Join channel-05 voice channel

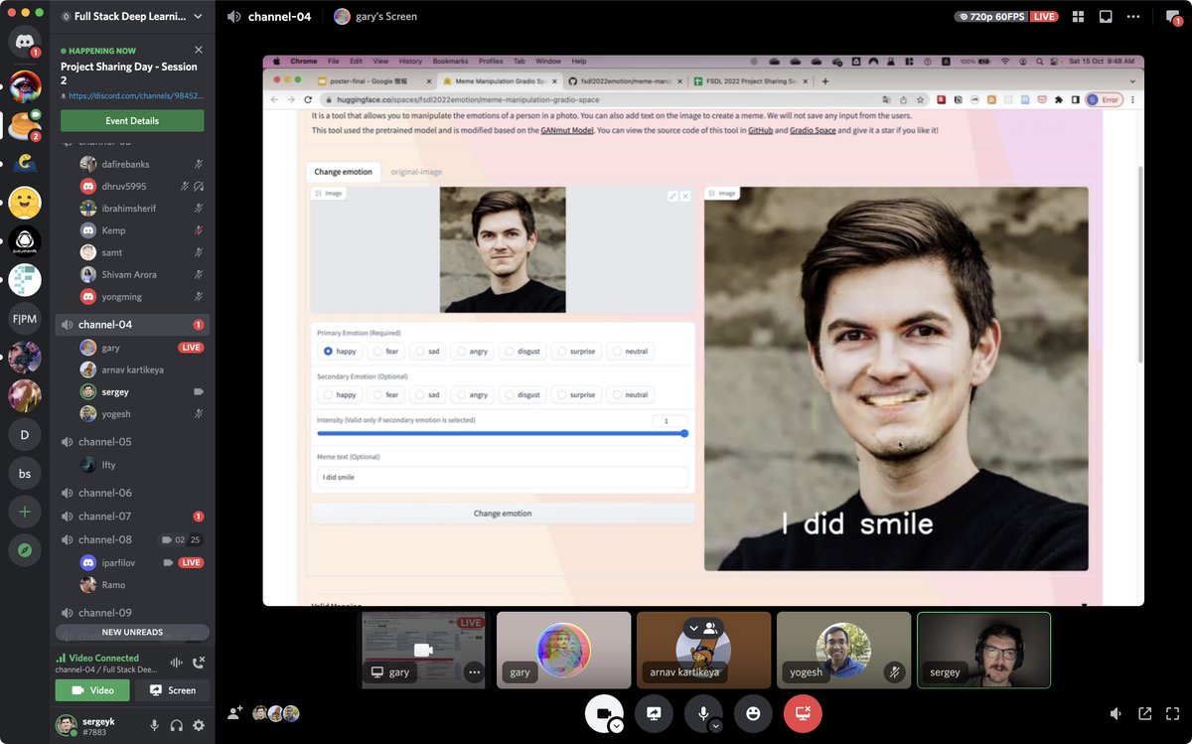[x=104, y=442]
